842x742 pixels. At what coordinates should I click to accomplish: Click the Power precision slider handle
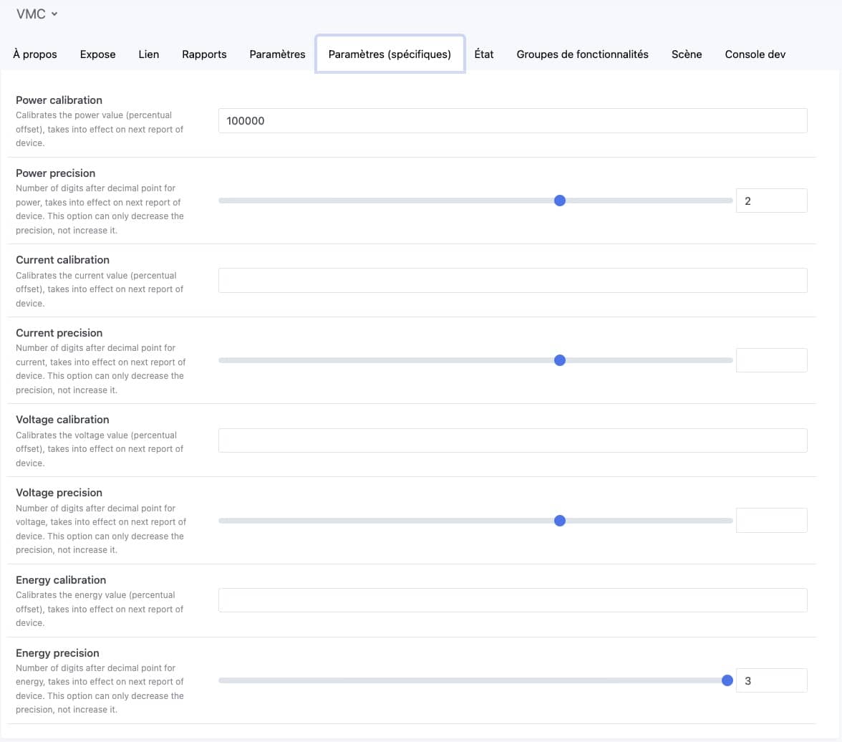[560, 201]
